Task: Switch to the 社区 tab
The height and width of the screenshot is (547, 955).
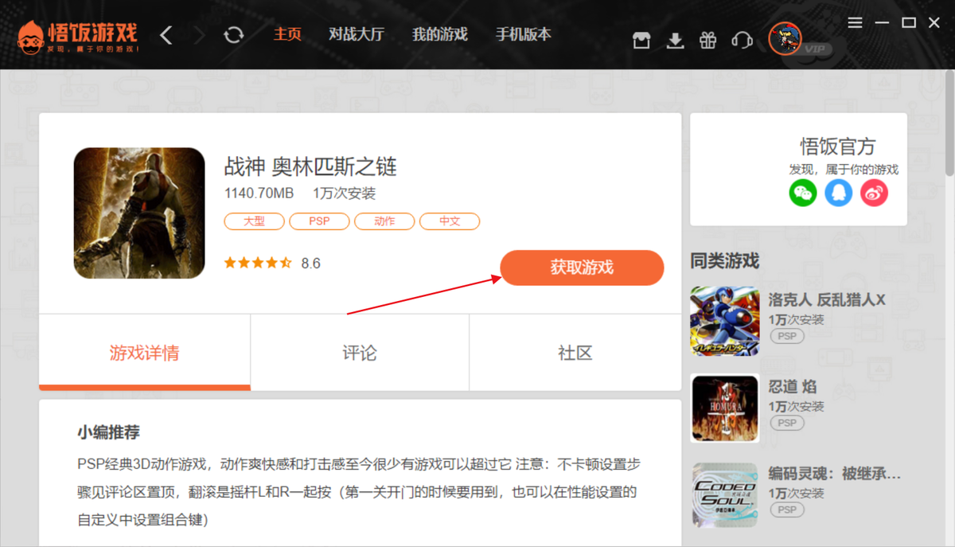Action: click(x=575, y=353)
